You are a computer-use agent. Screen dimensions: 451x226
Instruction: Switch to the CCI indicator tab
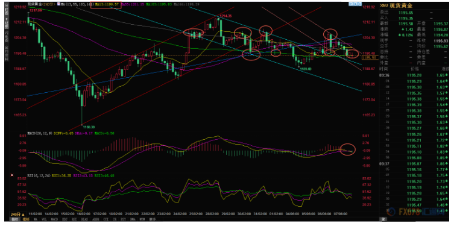[x=106, y=219]
